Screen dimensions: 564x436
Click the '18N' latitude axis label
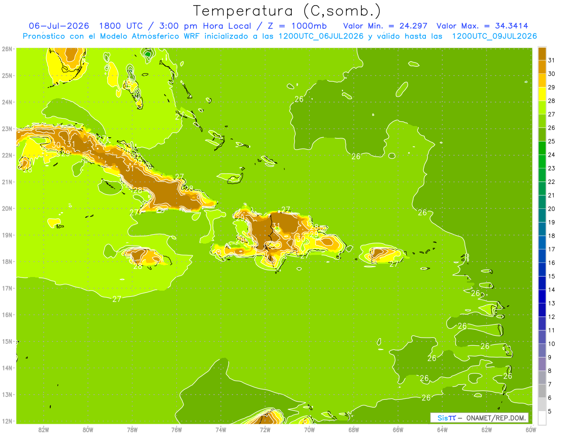(x=7, y=262)
